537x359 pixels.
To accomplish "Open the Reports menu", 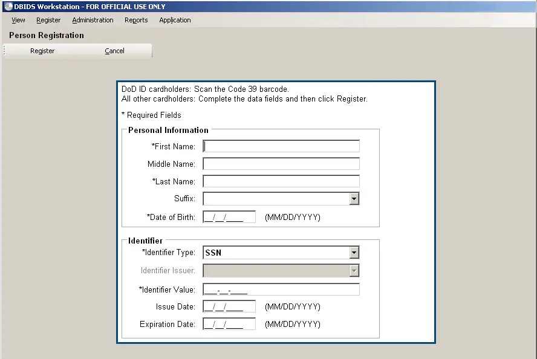I will [x=135, y=20].
